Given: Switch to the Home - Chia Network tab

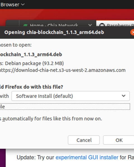Looking at the screenshot, I should point(54,25).
